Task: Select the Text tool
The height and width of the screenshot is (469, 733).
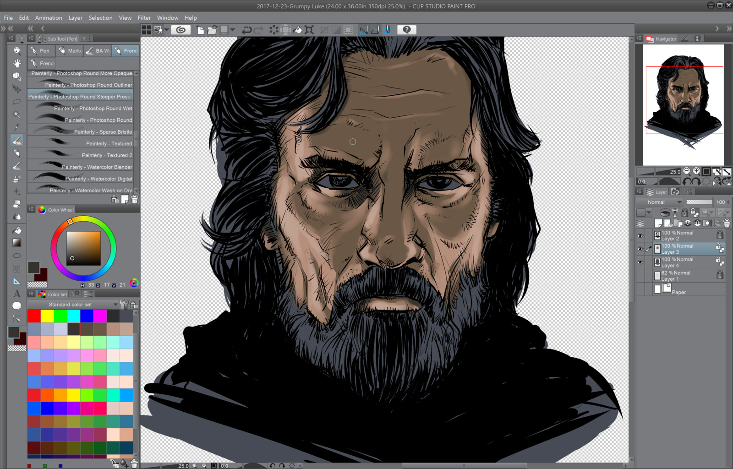Action: pyautogui.click(x=17, y=294)
